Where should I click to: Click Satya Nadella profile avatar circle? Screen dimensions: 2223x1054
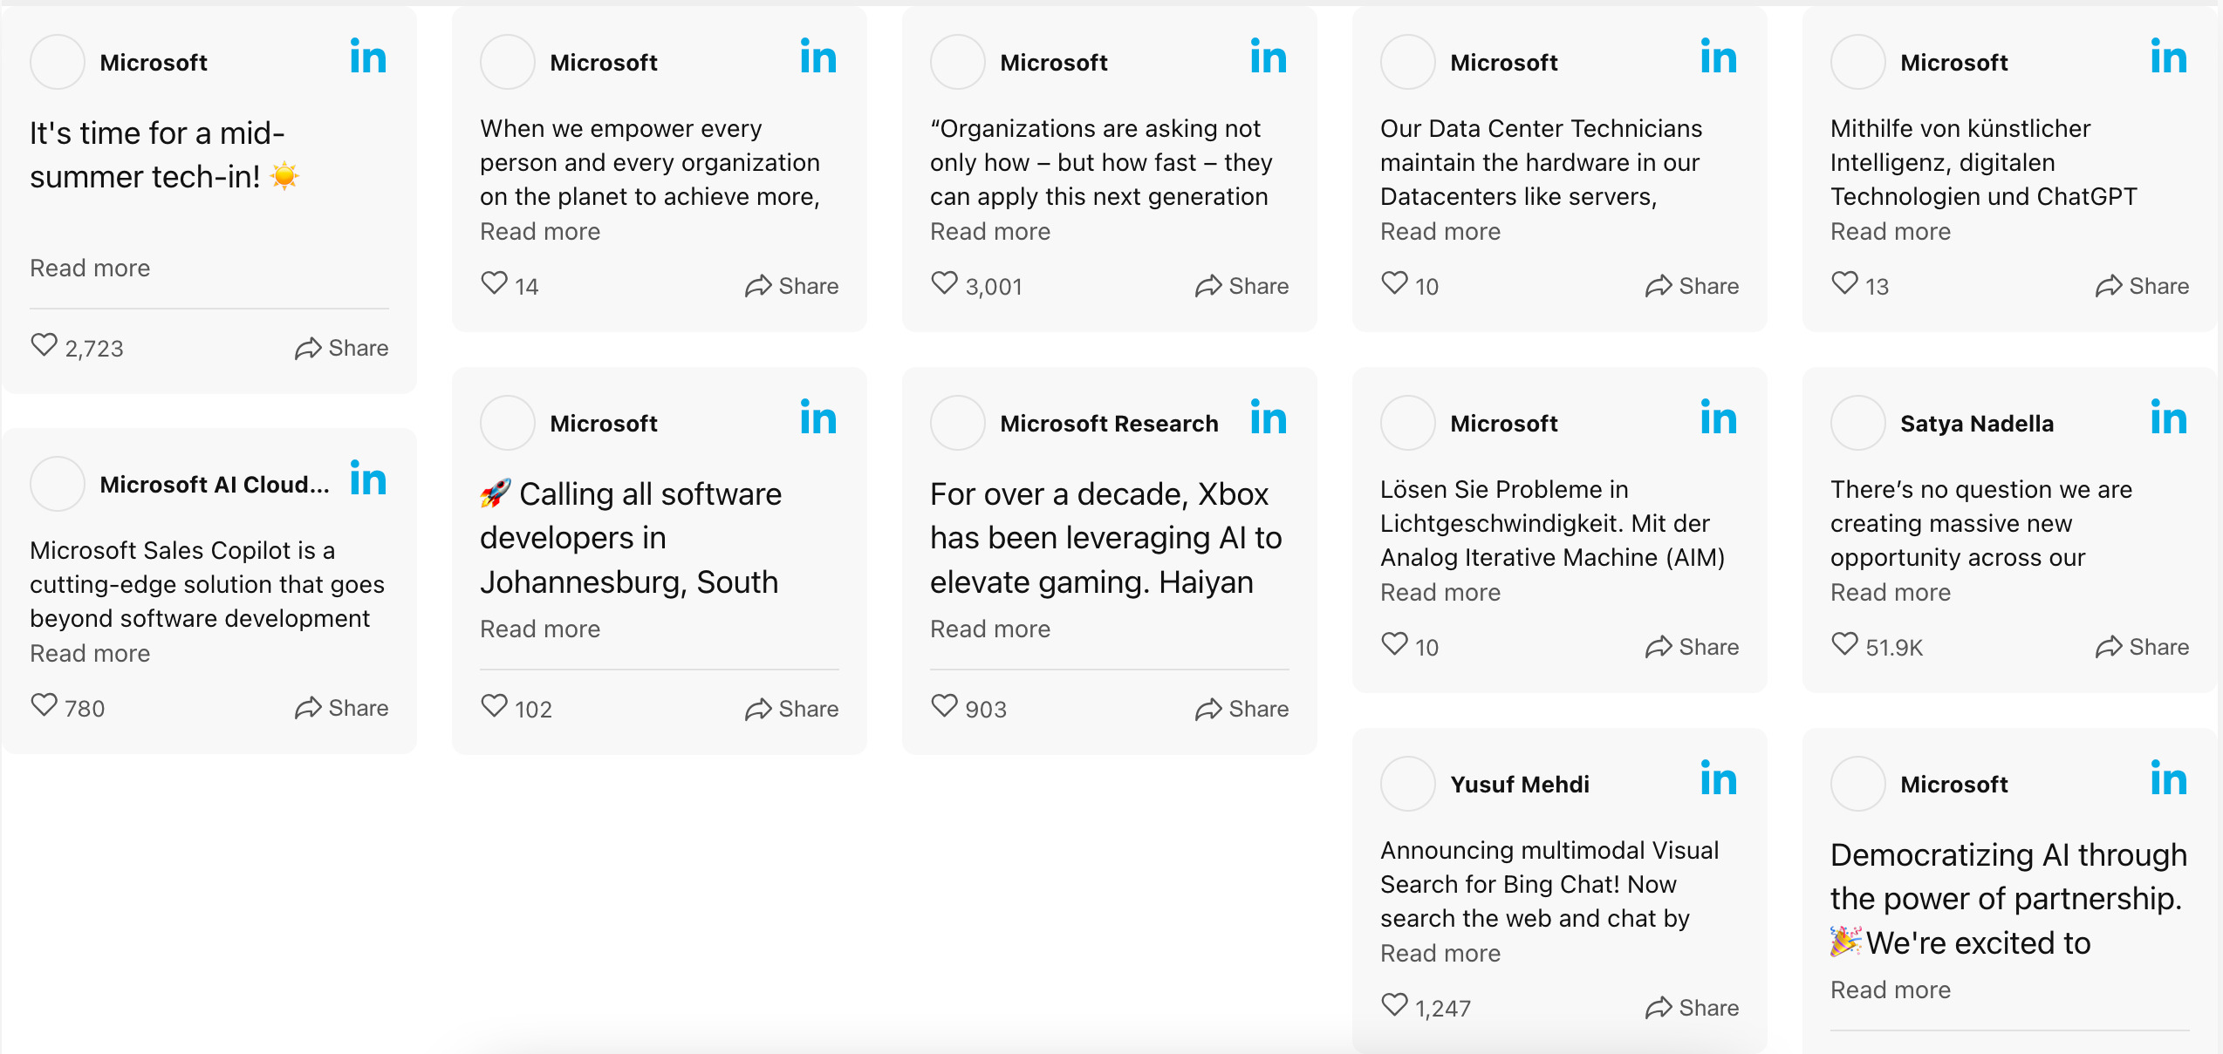pyautogui.click(x=1857, y=423)
